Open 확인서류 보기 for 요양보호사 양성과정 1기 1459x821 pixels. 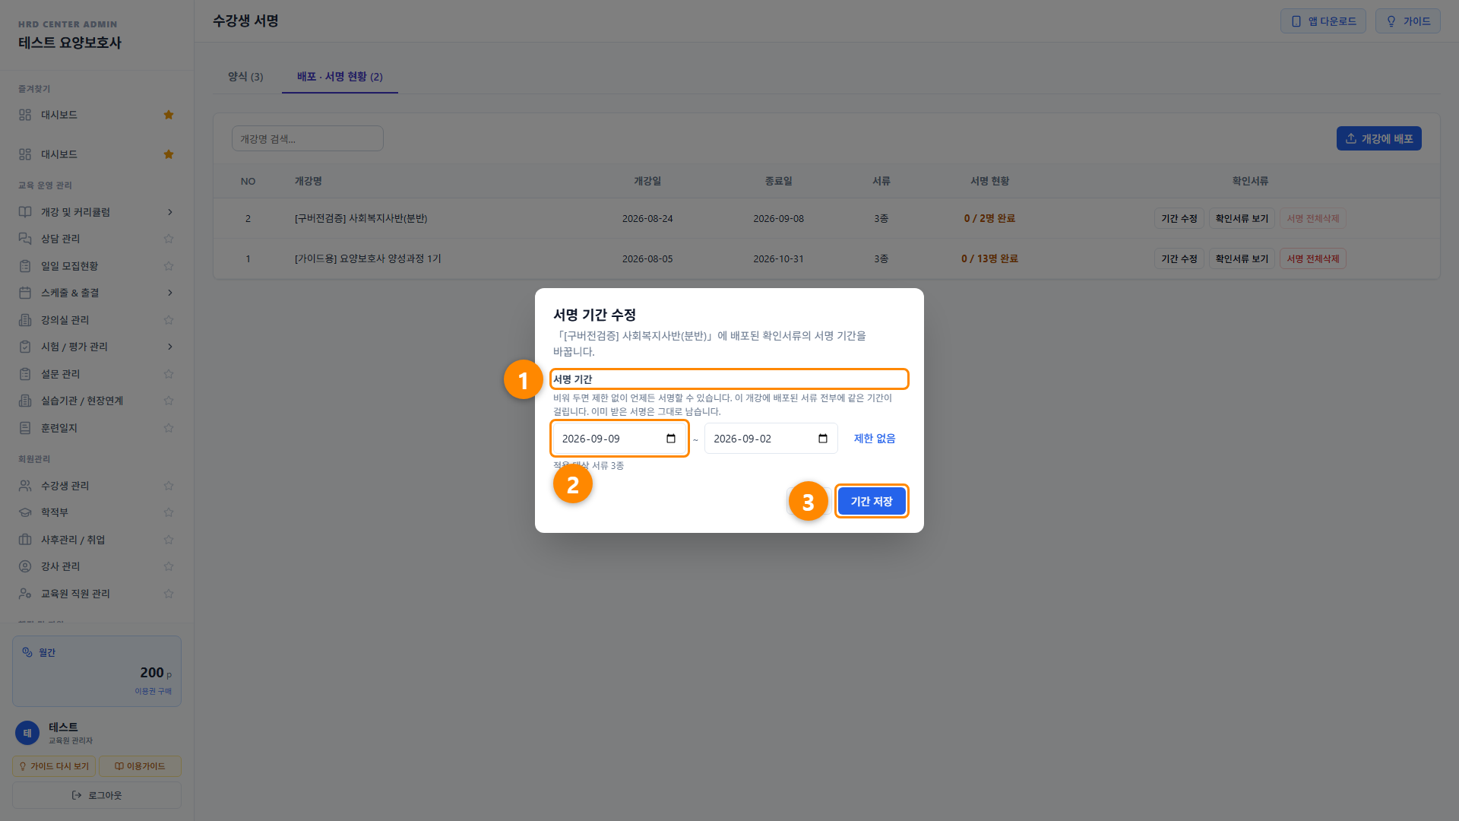(x=1242, y=259)
